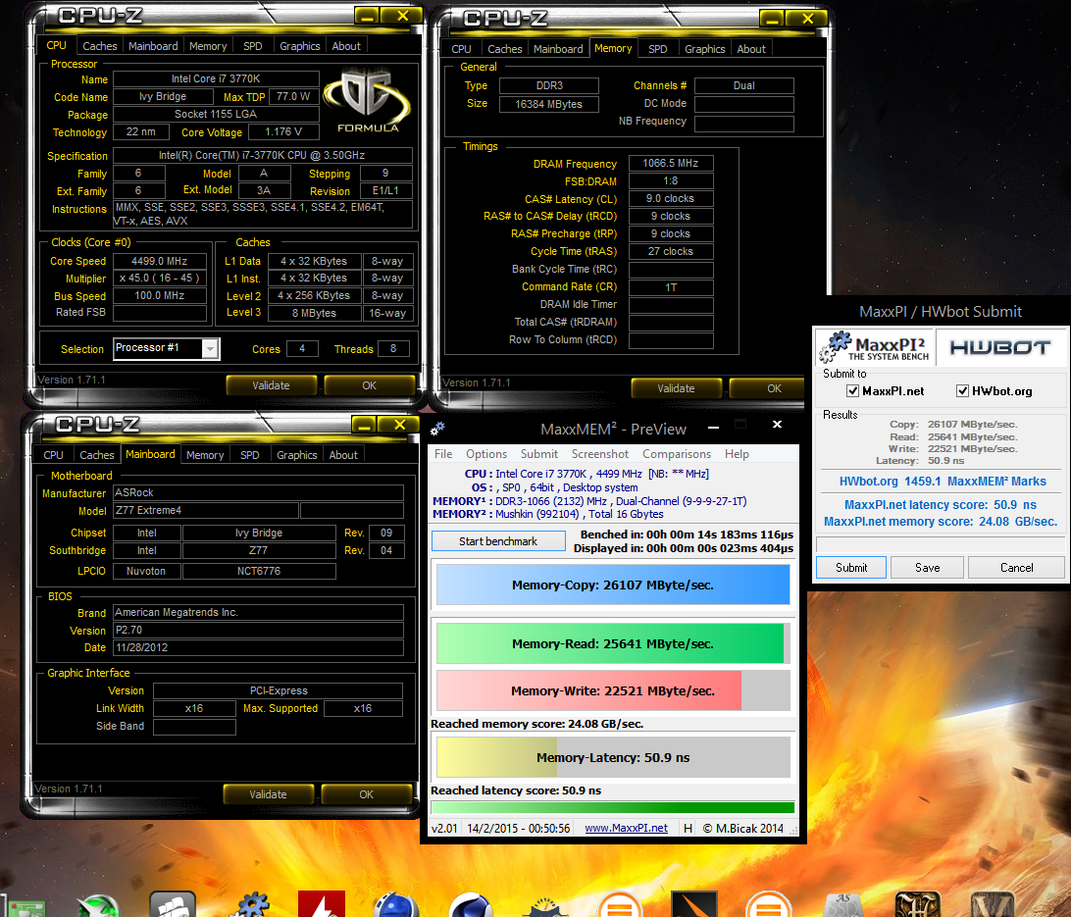Click the Core Speed 4499.0 MHz value
Screen dimensions: 1071x917
click(x=159, y=261)
